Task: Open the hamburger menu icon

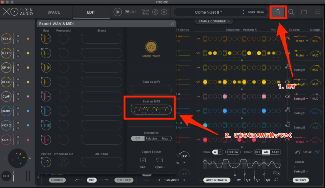Action: point(317,12)
